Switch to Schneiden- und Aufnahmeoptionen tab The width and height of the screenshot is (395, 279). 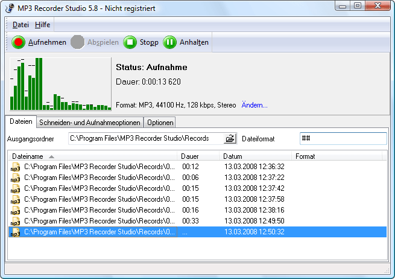(90, 123)
